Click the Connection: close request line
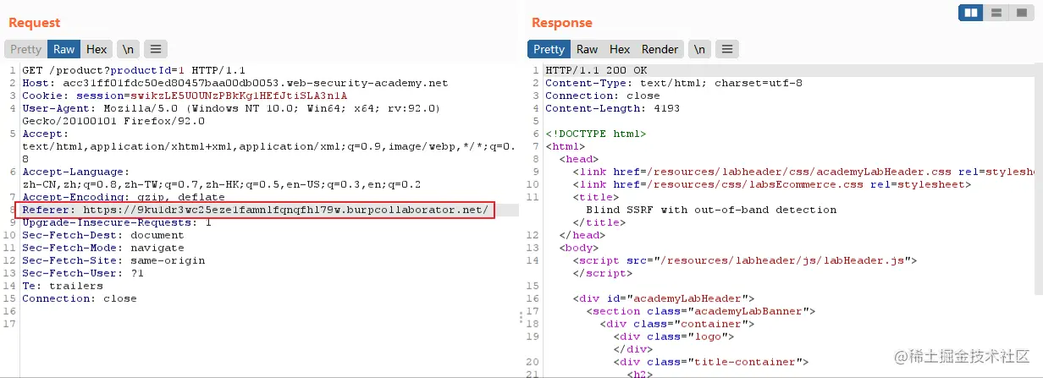Image resolution: width=1043 pixels, height=378 pixels. 79,299
